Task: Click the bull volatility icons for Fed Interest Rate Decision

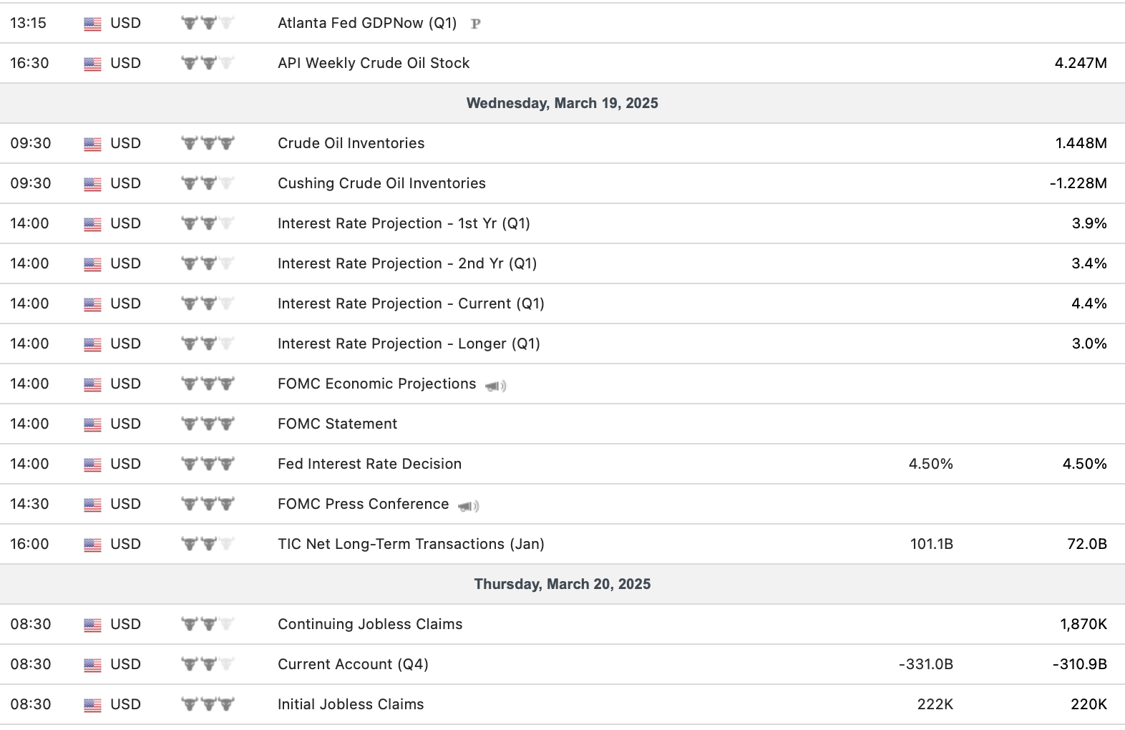Action: click(208, 464)
